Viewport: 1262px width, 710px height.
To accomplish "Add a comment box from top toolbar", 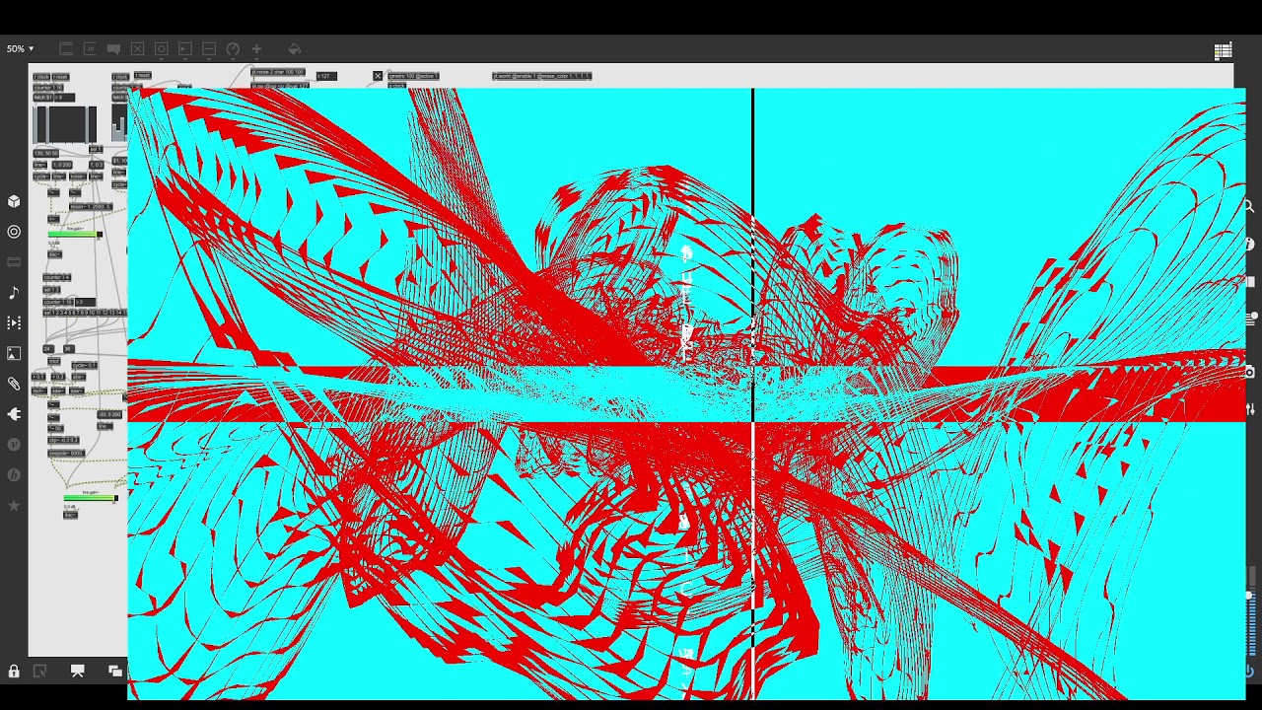I will [x=113, y=48].
